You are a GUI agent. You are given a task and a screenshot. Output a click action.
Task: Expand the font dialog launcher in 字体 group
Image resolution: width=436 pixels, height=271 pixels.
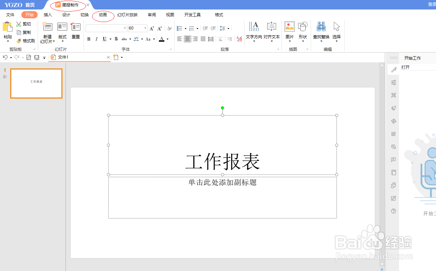pos(170,49)
